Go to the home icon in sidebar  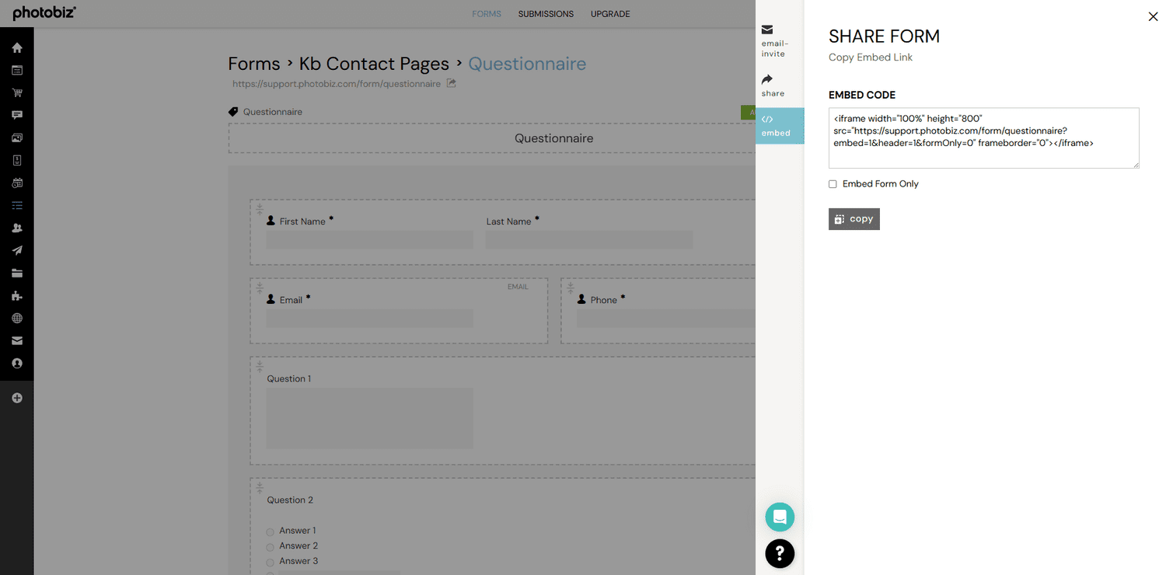tap(17, 47)
